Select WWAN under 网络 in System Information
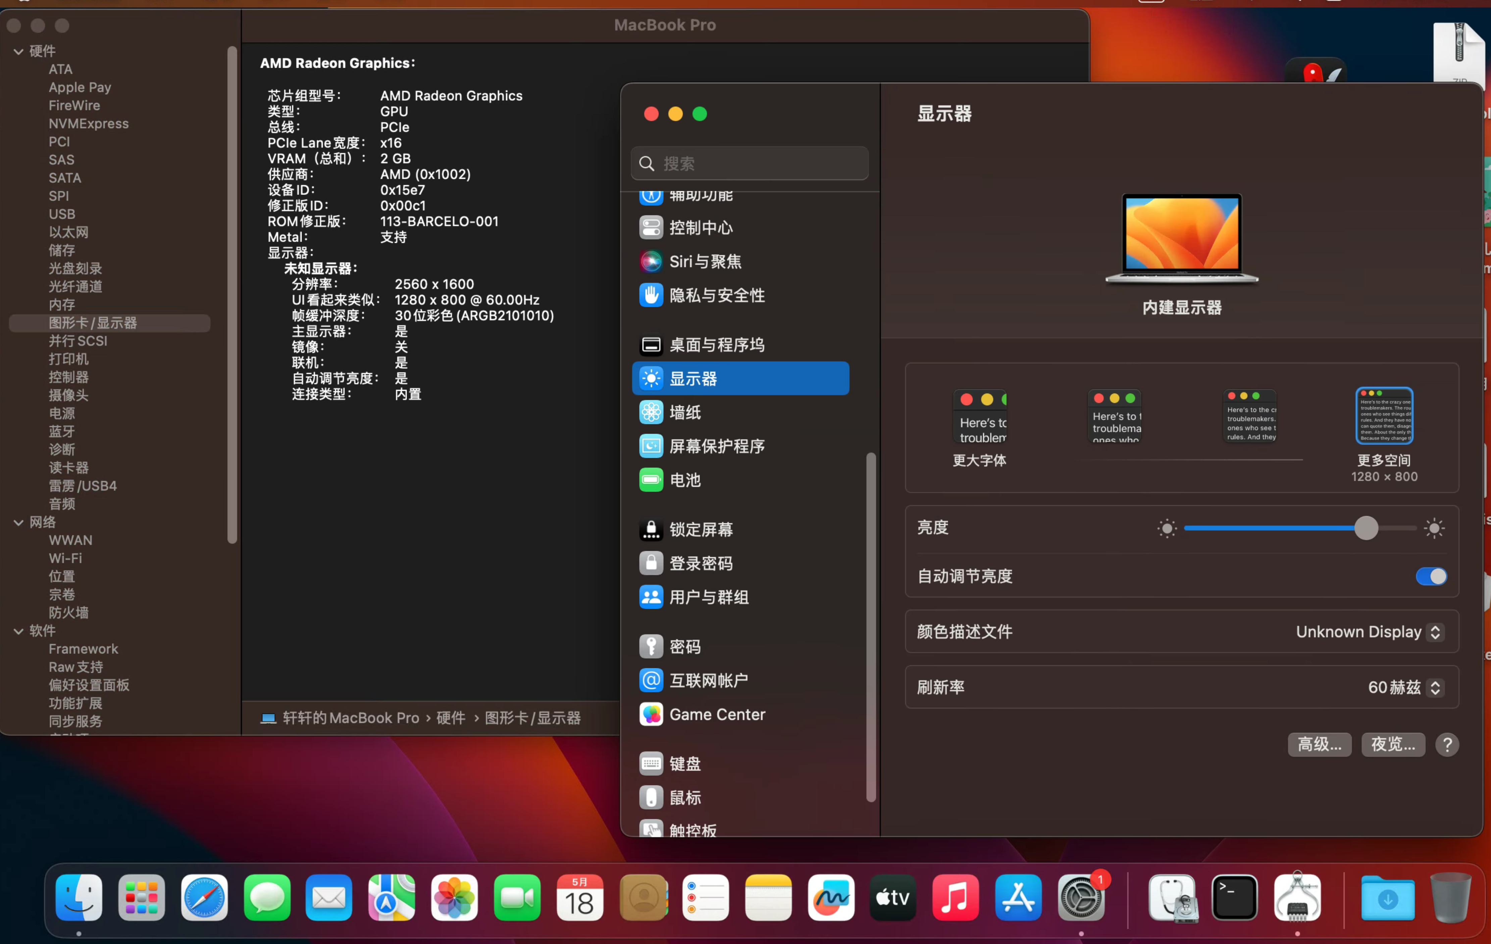Viewport: 1491px width, 944px height. point(70,540)
